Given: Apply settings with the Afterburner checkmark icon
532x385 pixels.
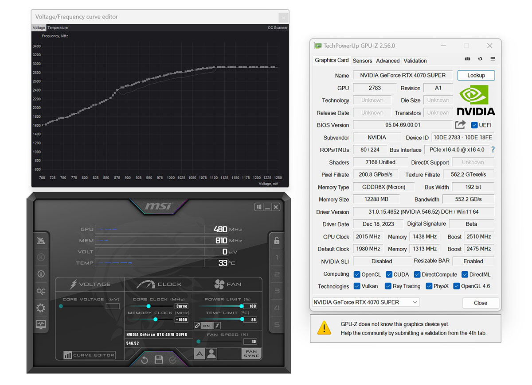Looking at the screenshot, I should point(173,360).
